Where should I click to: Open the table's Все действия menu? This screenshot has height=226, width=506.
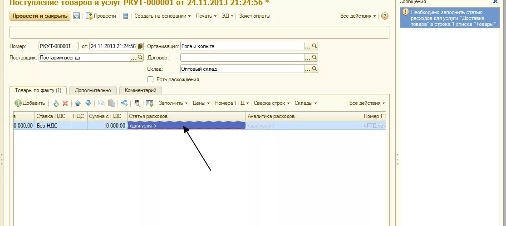pyautogui.click(x=367, y=103)
